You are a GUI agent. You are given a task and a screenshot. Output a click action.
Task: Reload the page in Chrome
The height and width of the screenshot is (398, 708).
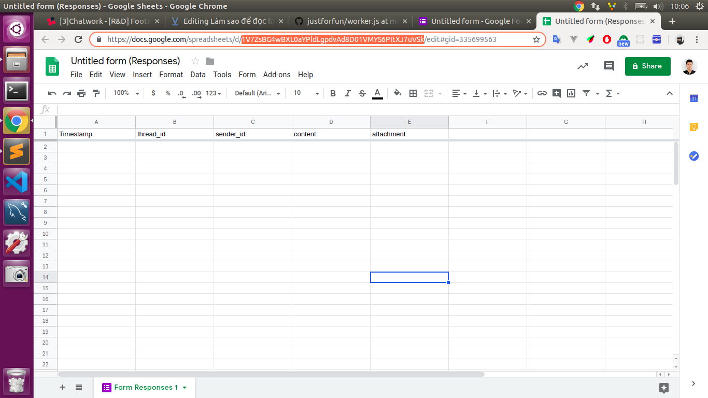point(78,39)
